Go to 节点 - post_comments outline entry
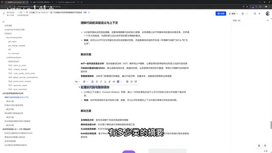272x153 pixels. [17, 89]
